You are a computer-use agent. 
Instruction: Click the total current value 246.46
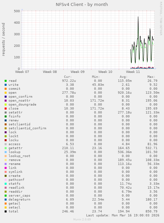point(68,211)
